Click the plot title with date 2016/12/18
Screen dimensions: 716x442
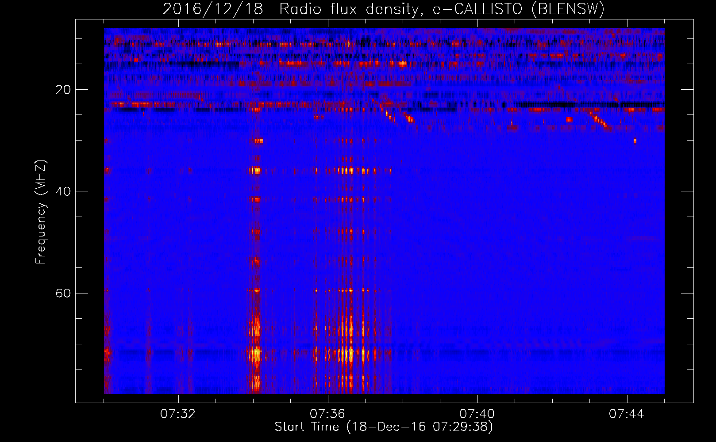[x=384, y=9]
